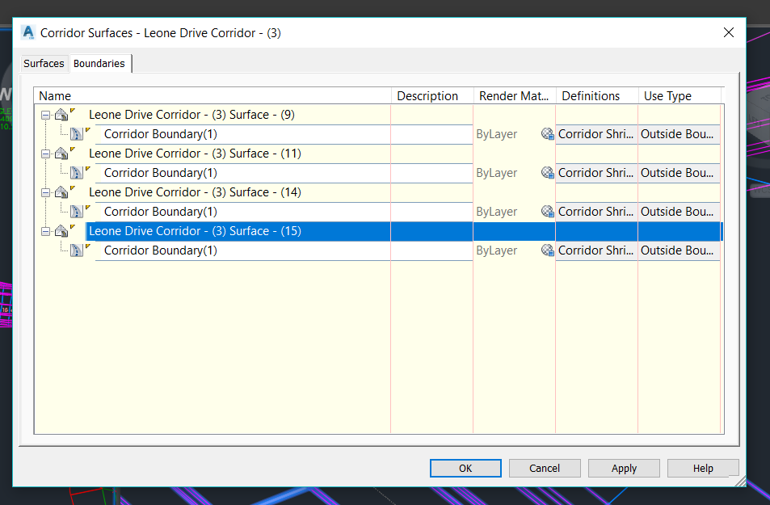
Task: Click the surface icon beside Surface - (14)
Action: coord(61,191)
